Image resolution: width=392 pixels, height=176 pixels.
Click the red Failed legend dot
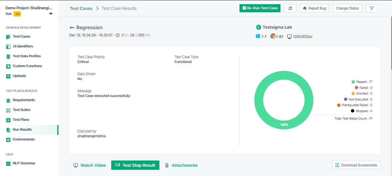(356, 88)
